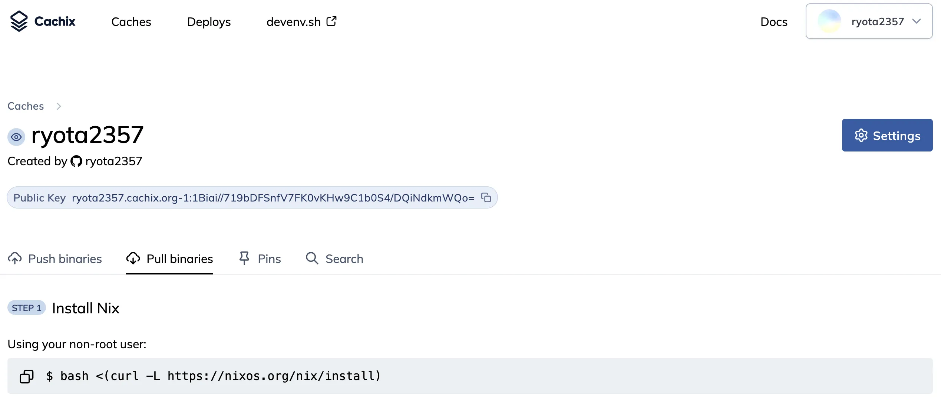Image resolution: width=941 pixels, height=403 pixels.
Task: Click the gear icon in Settings button
Action: click(x=861, y=136)
